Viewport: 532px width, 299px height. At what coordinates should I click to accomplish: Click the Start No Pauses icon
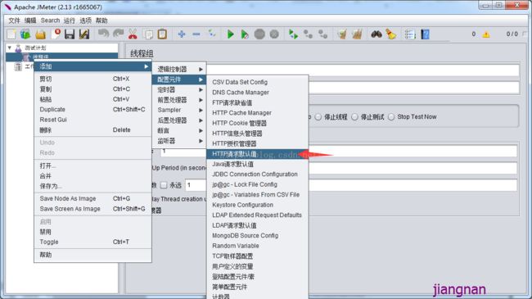[245, 34]
